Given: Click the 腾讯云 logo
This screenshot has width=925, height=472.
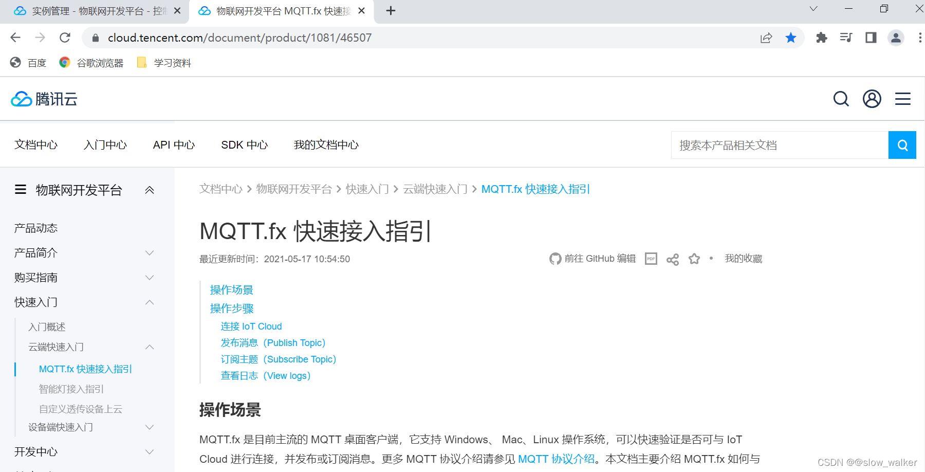Looking at the screenshot, I should [44, 99].
